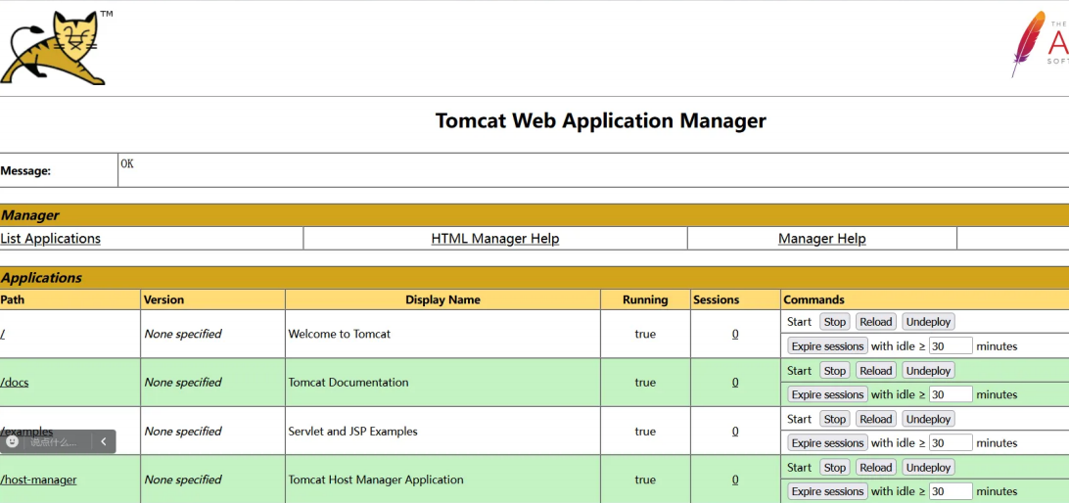Open the /host-manager application path

(38, 480)
